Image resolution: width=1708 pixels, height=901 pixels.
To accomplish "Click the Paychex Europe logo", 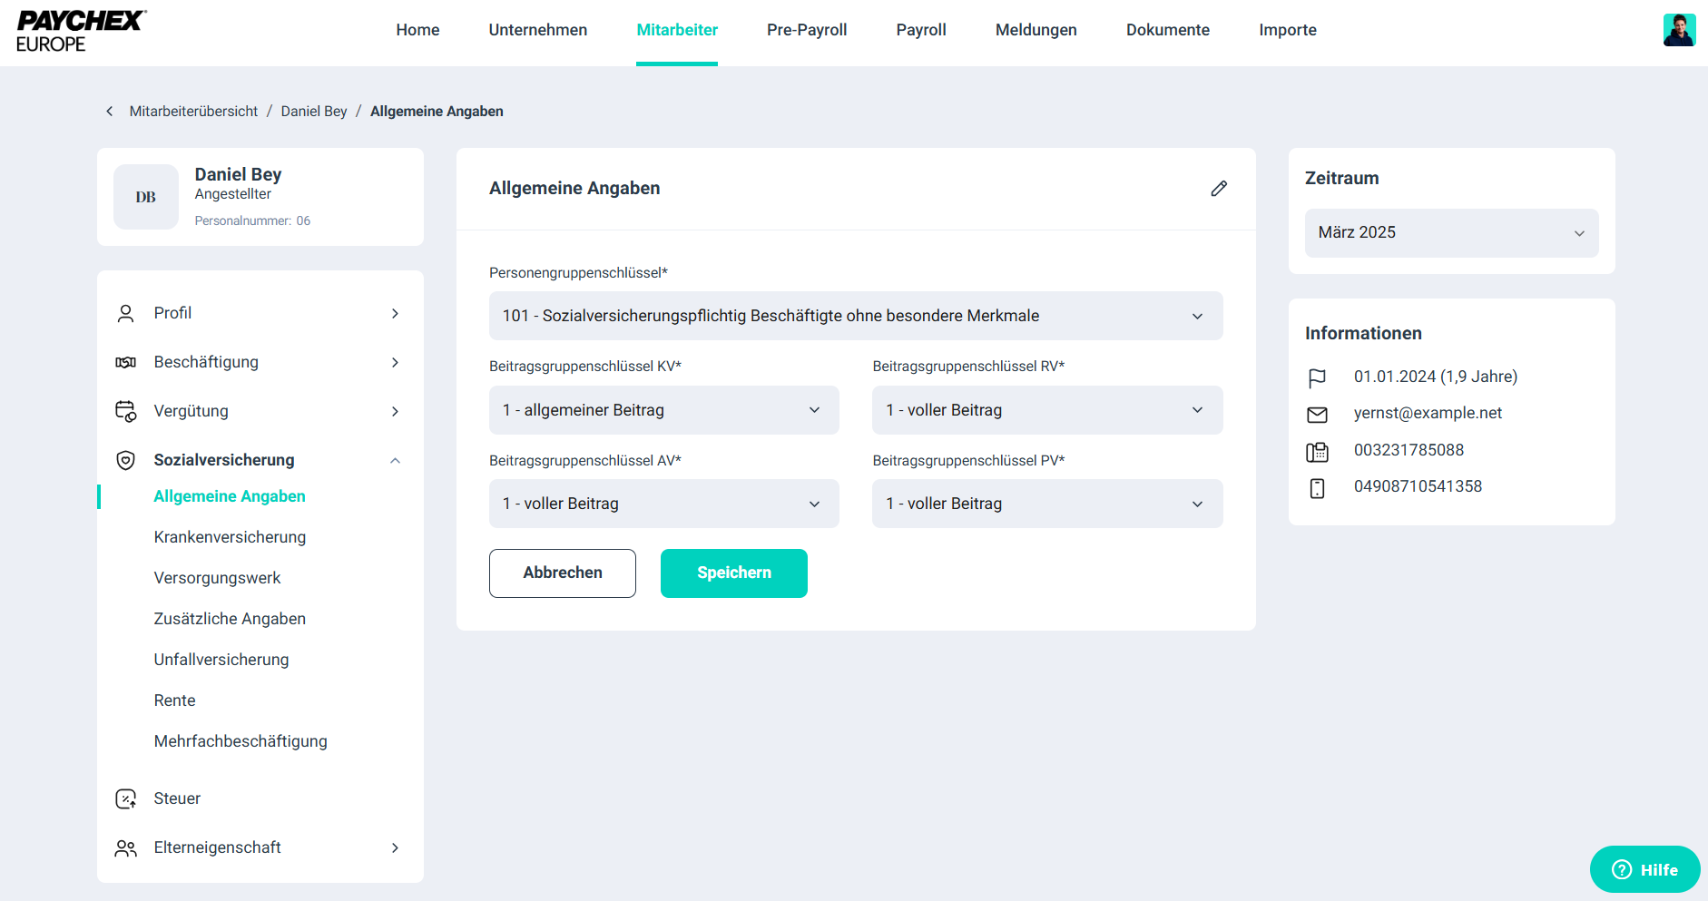I will tap(80, 31).
